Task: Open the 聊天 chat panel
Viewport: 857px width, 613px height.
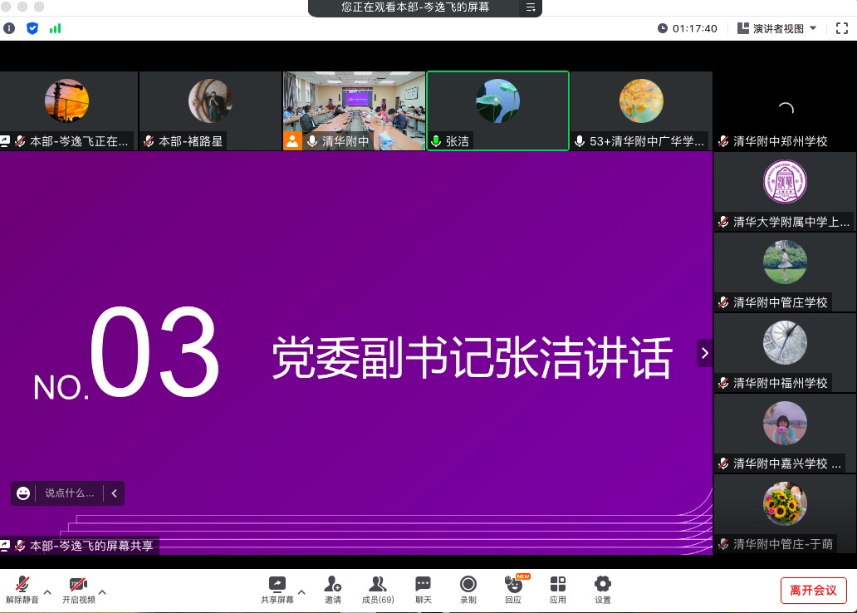Action: click(424, 585)
